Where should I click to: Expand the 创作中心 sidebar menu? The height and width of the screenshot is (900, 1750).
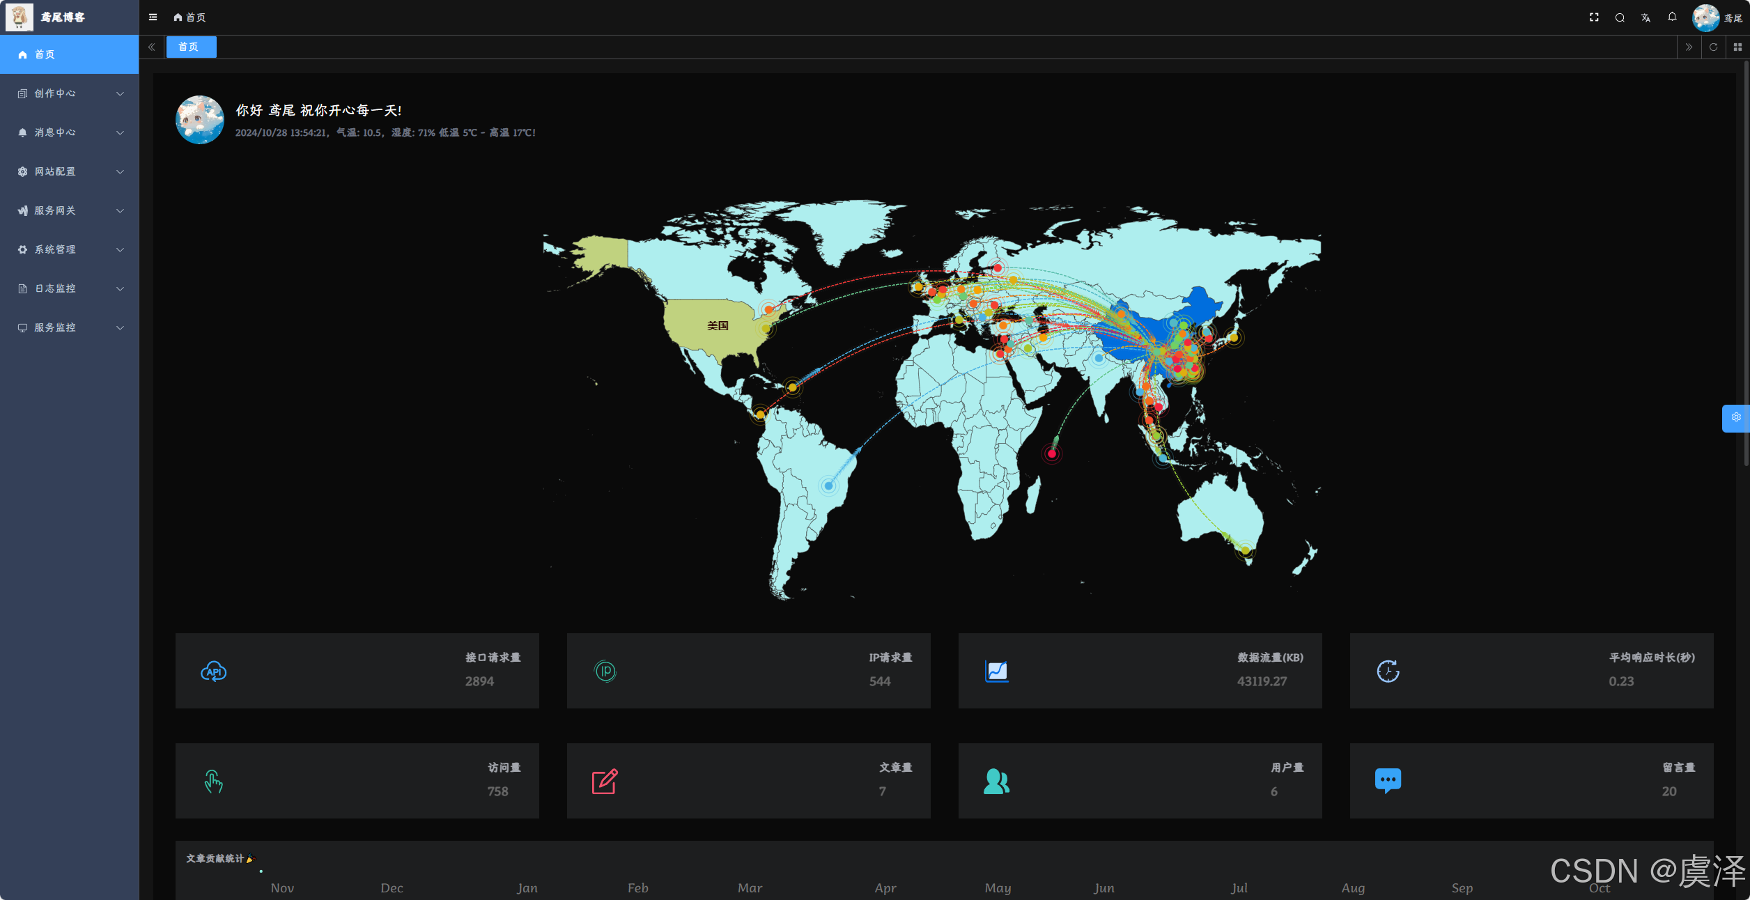click(70, 93)
